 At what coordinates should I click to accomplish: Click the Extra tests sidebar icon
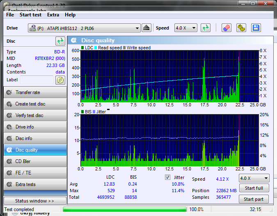point(9,184)
